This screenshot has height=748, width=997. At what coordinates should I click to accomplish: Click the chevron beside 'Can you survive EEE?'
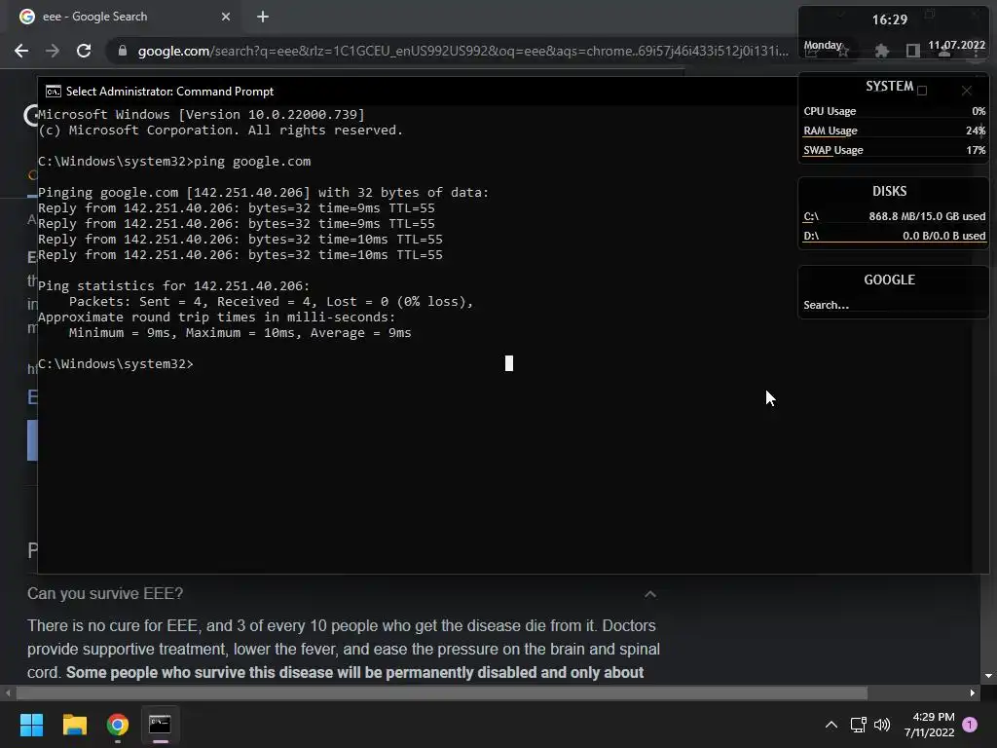tap(649, 594)
